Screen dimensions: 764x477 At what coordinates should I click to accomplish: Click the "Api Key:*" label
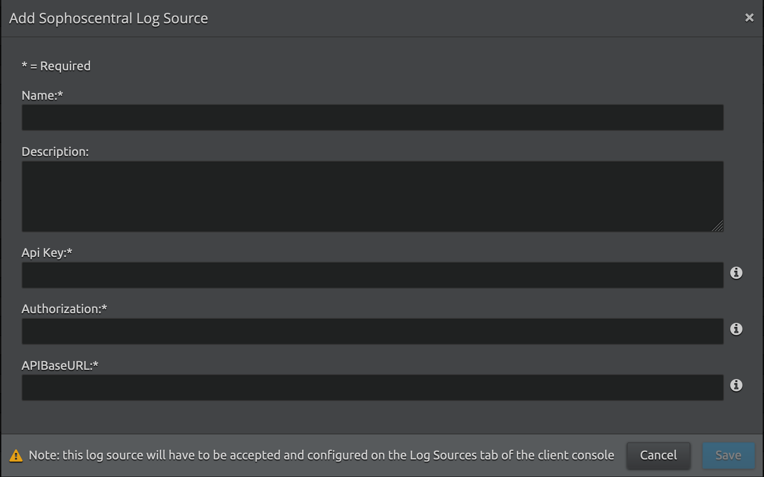(x=47, y=253)
